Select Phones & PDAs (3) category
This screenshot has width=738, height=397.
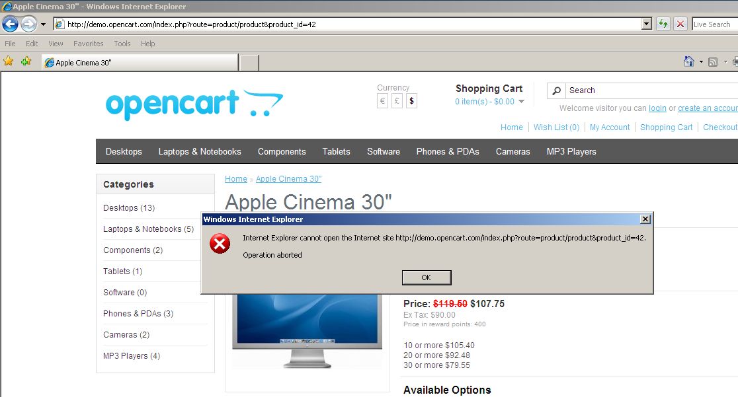click(x=138, y=313)
